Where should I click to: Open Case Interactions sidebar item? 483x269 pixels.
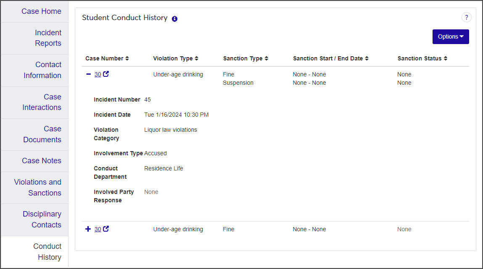click(42, 102)
